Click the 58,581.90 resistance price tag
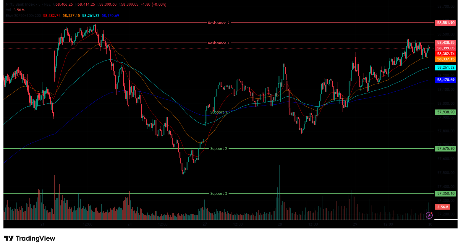 coord(445,23)
